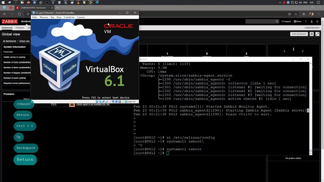Click the browser translate page icon
Viewport: 324px width, 182px height.
(x=290, y=14)
